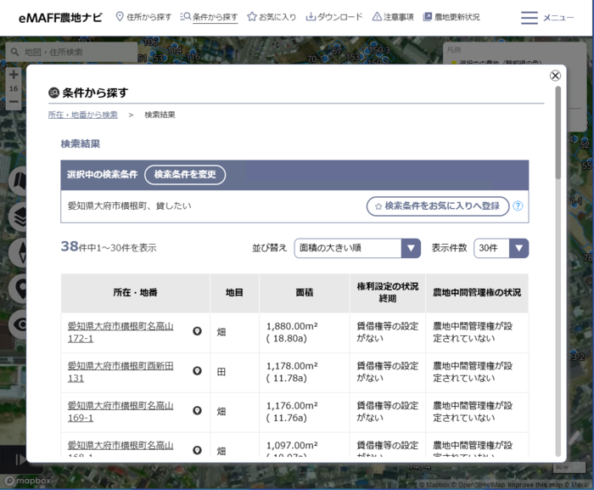Click the map zoom-in plus button
The image size is (594, 490).
tap(14, 75)
